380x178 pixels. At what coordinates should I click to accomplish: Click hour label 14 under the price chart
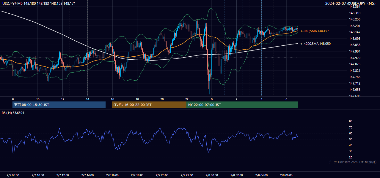click(x=87, y=99)
